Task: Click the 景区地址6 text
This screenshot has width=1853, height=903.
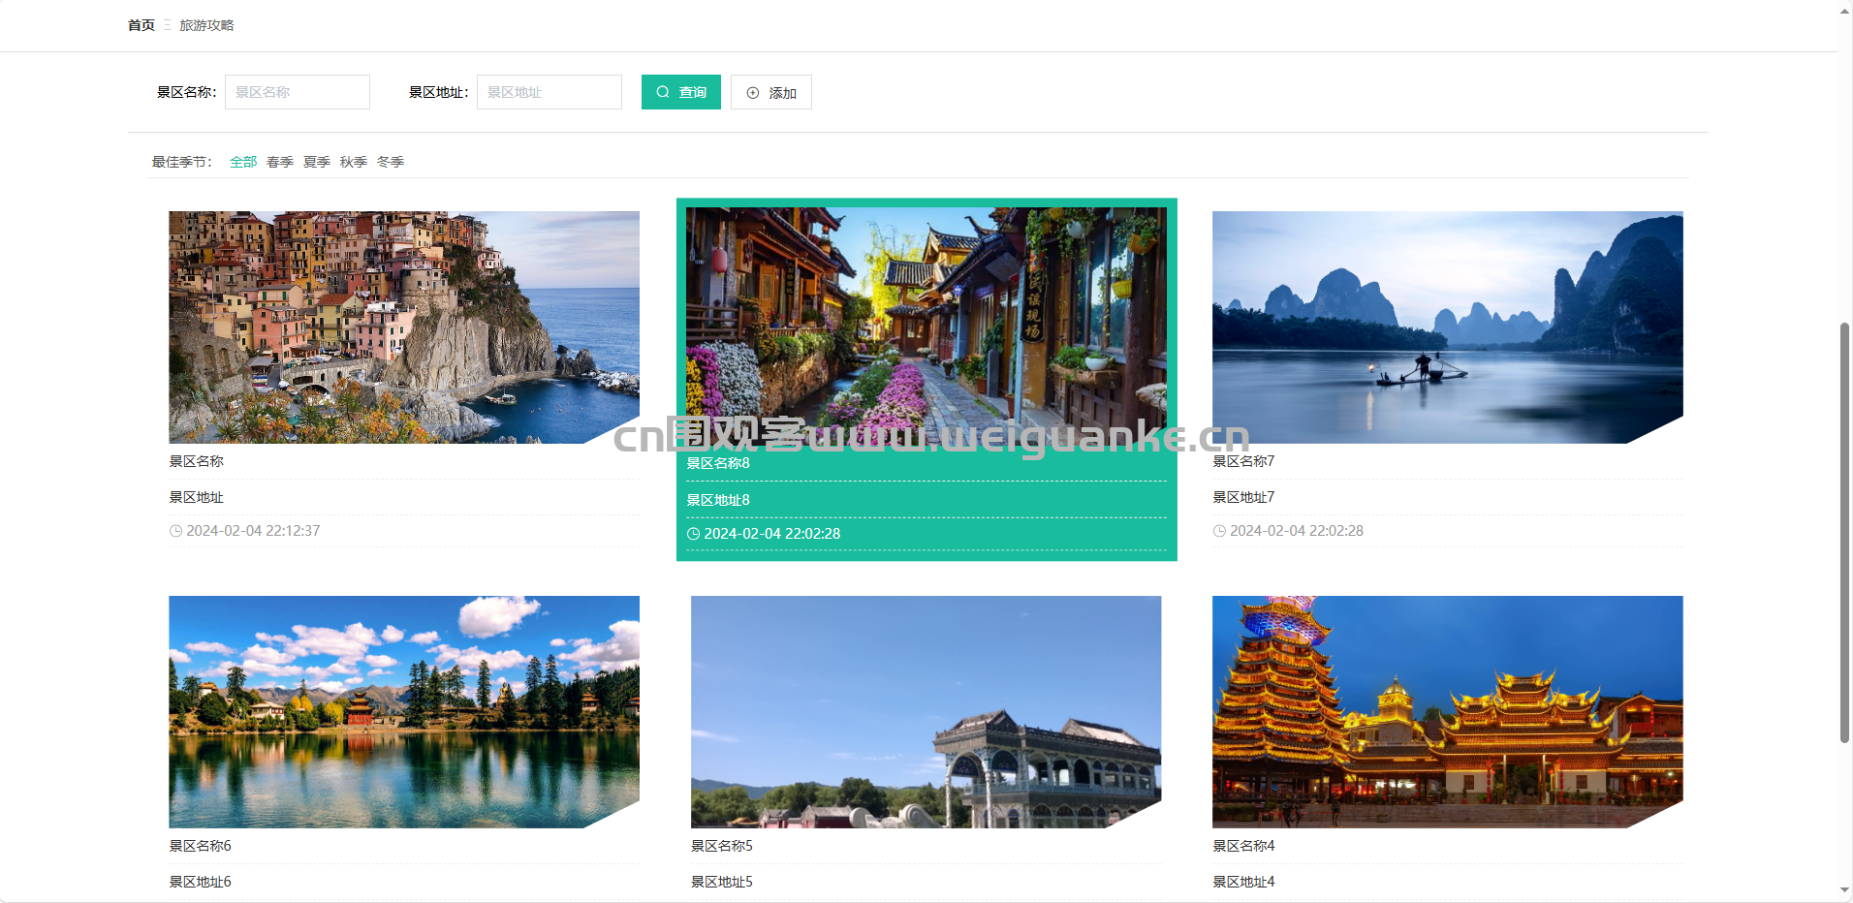Action: (201, 882)
